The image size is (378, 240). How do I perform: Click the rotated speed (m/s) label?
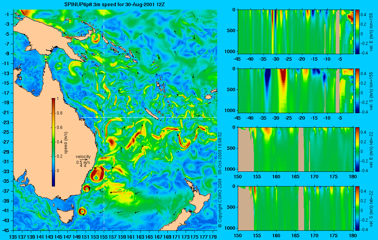66,143
